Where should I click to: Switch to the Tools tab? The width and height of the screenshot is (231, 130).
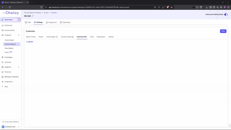(92, 37)
